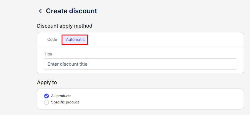
Task: Click the Specific product label text
Action: click(65, 102)
